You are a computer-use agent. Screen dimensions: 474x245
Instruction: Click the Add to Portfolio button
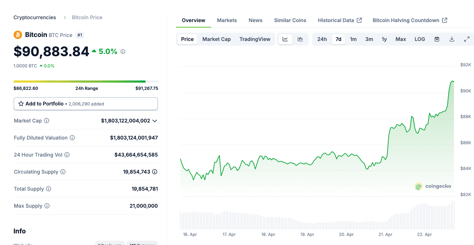86,104
